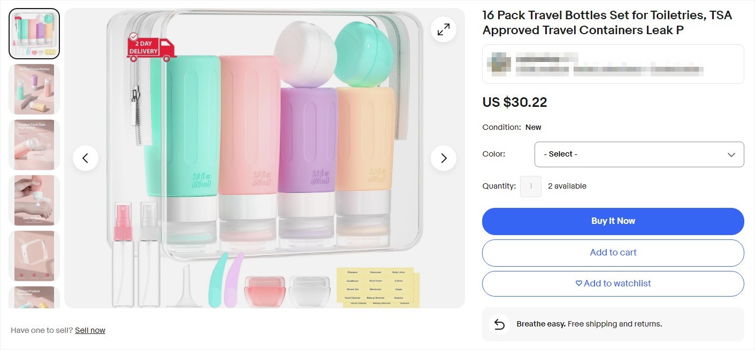Click the Add to cart button
Viewport: 755px width, 350px height.
613,252
